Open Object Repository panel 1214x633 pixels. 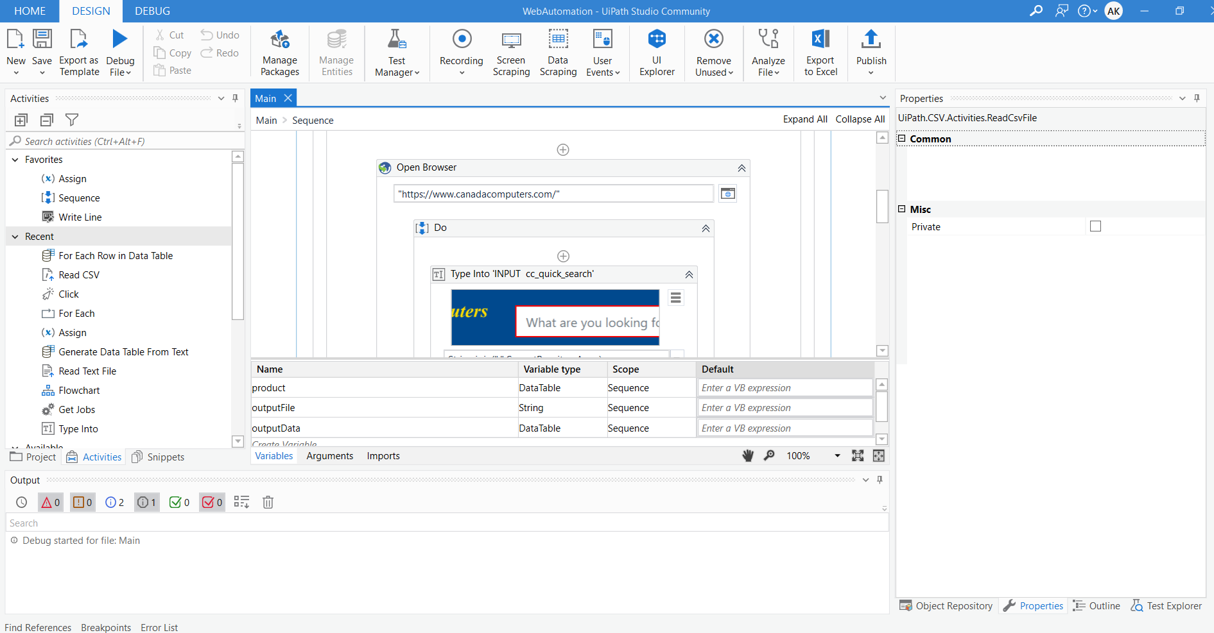[946, 605]
